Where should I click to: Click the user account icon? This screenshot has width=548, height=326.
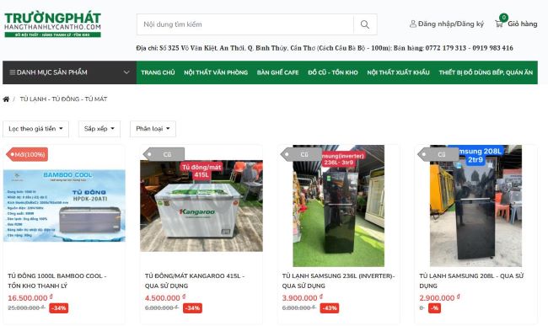coord(413,24)
